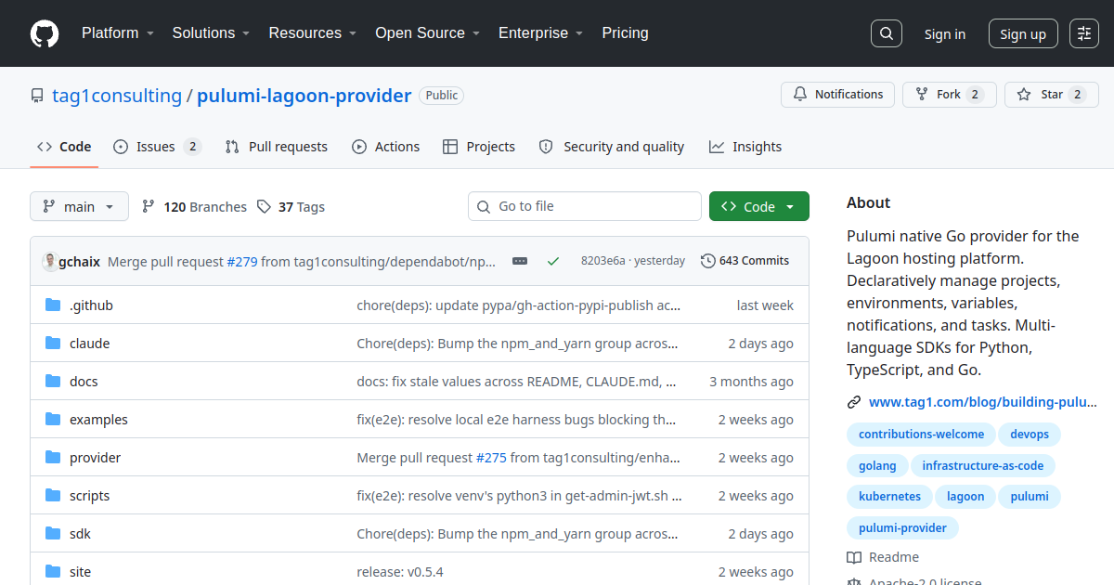
Task: Click the folder icon for examples
Action: 53,420
